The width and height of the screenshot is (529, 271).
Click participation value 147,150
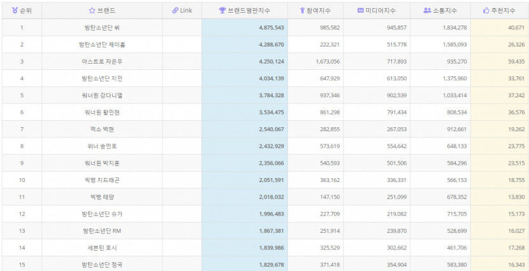coord(330,197)
